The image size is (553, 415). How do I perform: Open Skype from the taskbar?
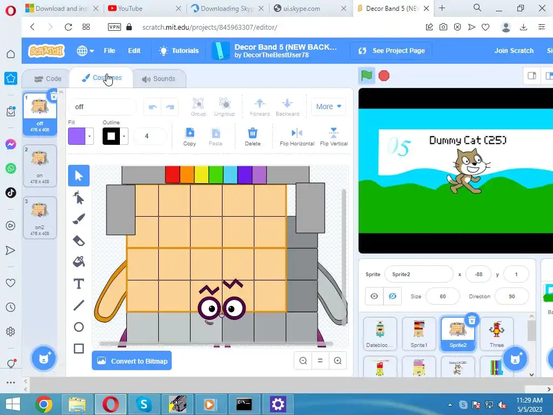pyautogui.click(x=144, y=404)
